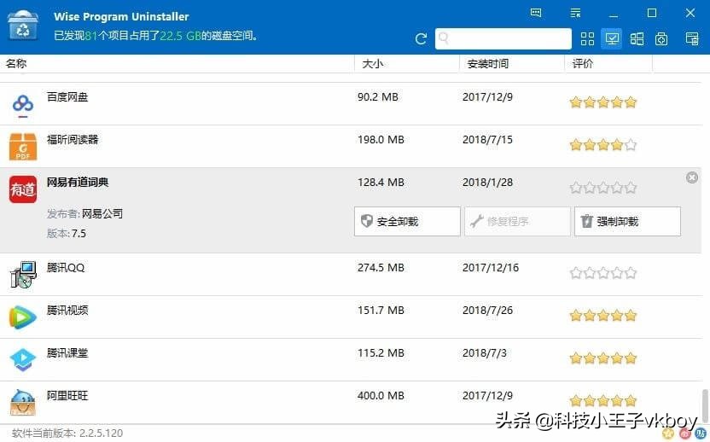Sort by the 评价 column header
The image size is (710, 442).
(582, 64)
